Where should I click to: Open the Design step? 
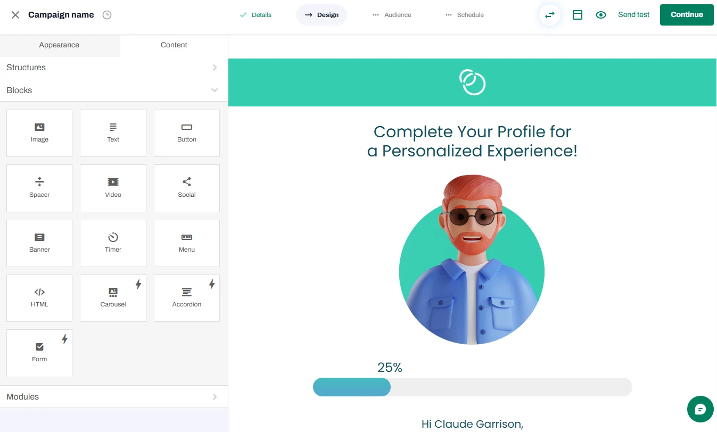pyautogui.click(x=322, y=15)
